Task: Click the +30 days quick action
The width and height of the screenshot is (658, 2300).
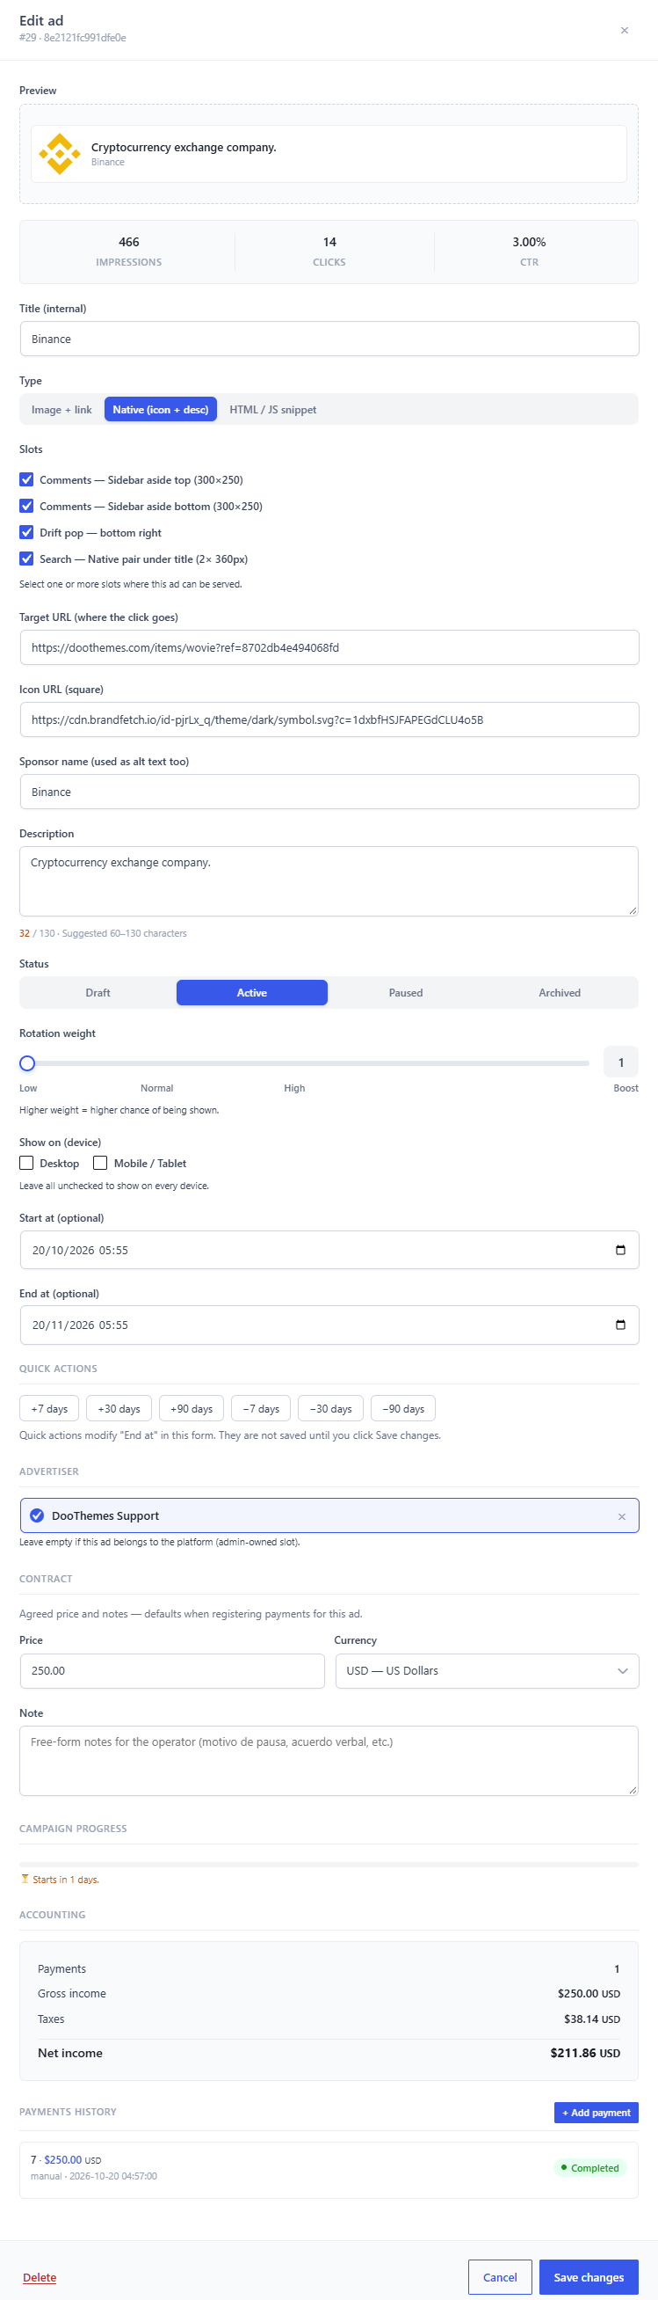Action: pyautogui.click(x=119, y=1408)
